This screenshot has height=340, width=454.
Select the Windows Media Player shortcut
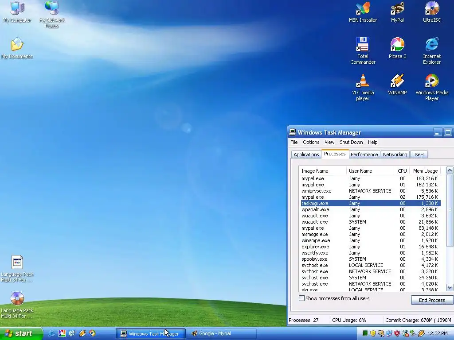tap(432, 87)
